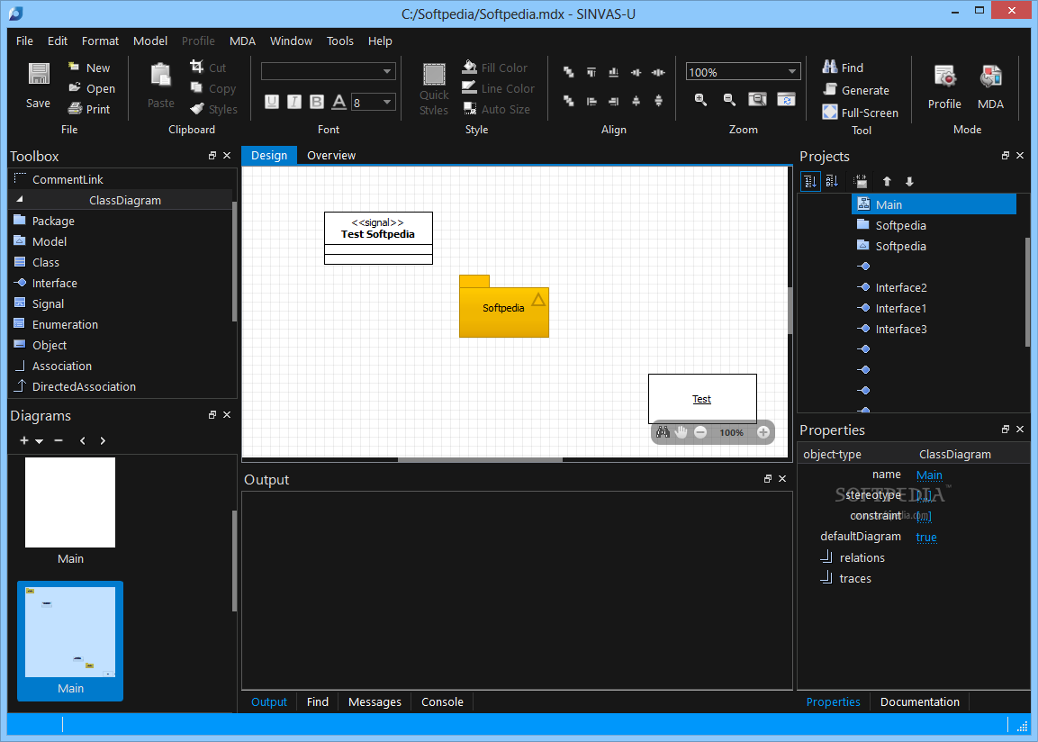Apply Auto Size
Image resolution: width=1038 pixels, height=742 pixels.
pyautogui.click(x=496, y=109)
